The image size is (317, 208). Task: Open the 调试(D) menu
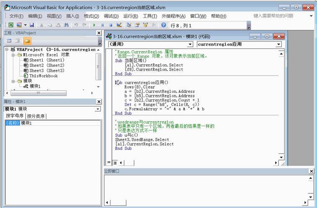[111, 16]
